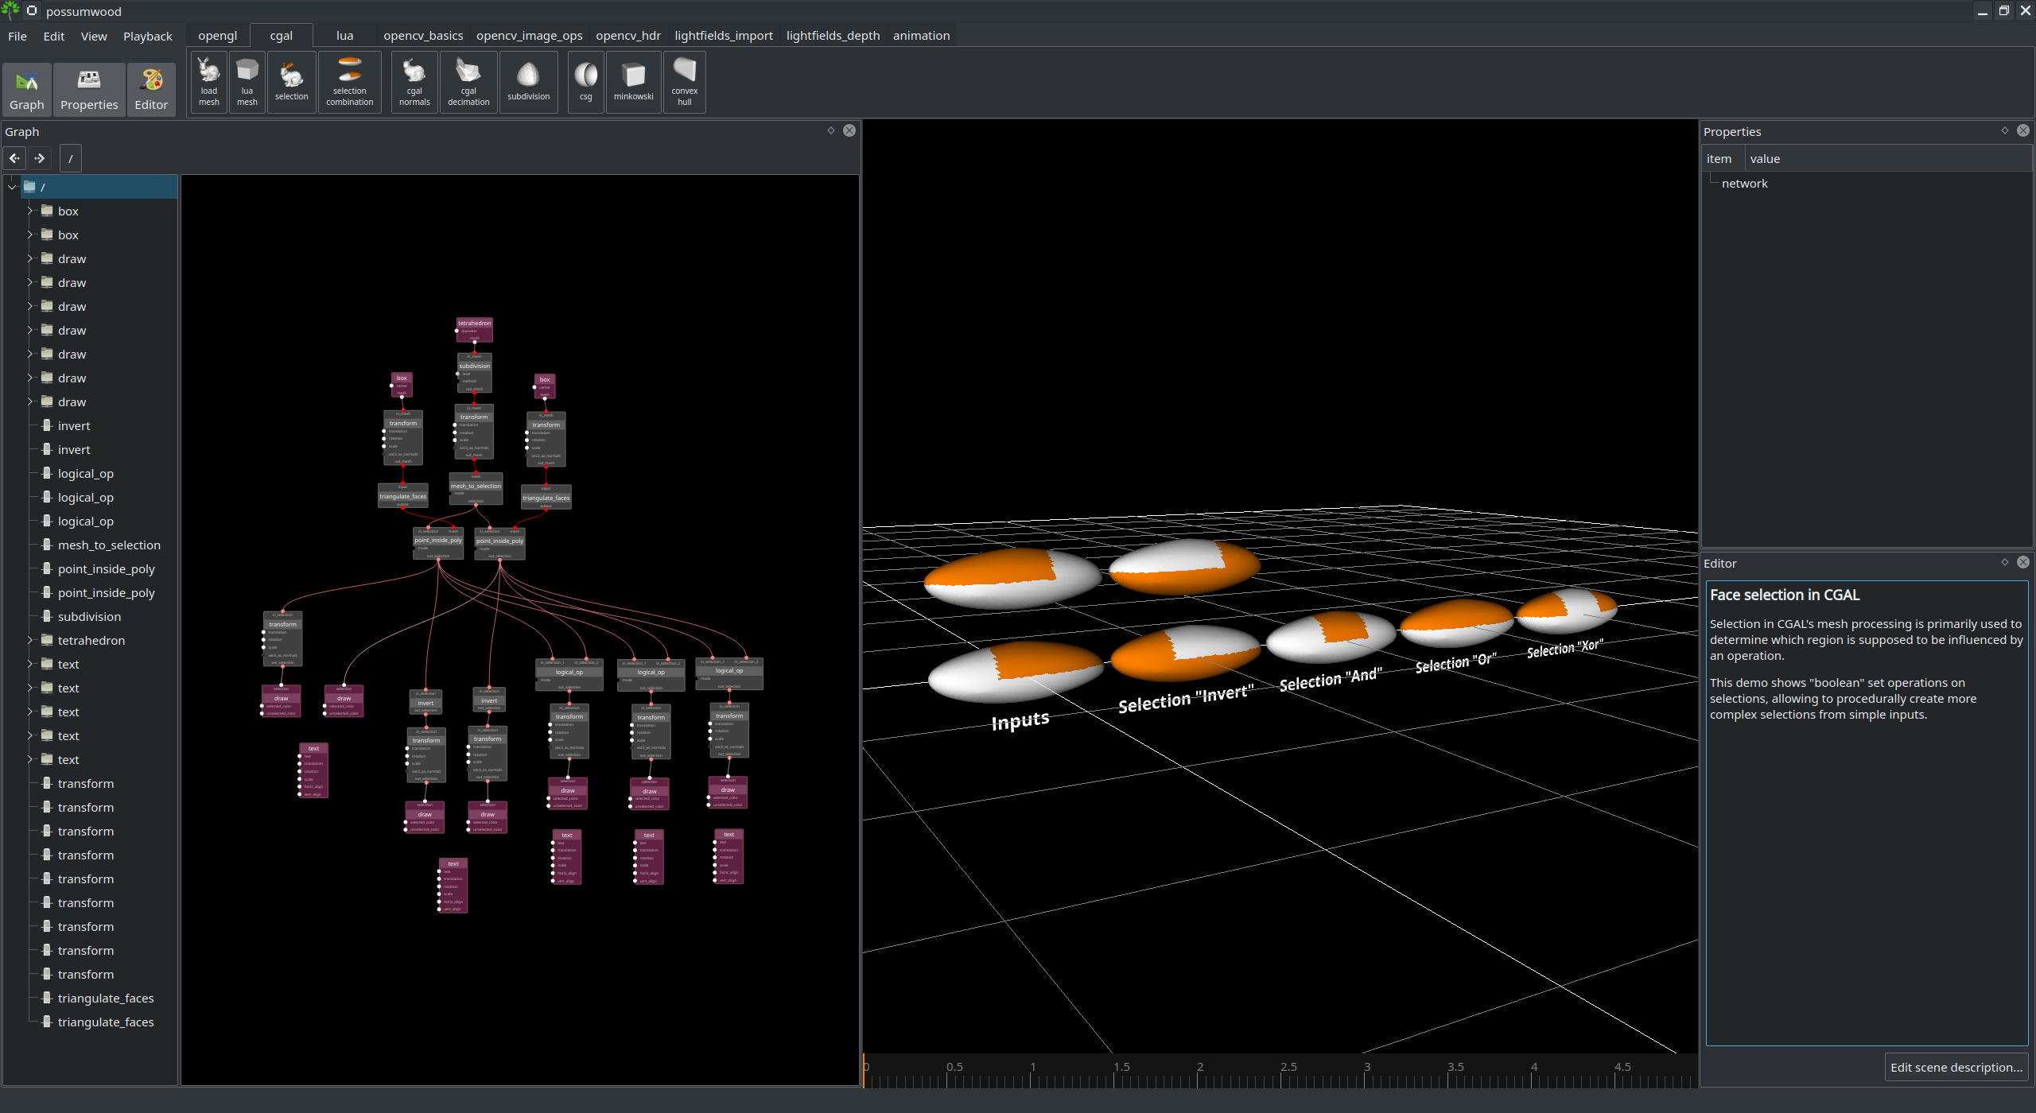Click the load mesh bunny icon

pos(208,81)
